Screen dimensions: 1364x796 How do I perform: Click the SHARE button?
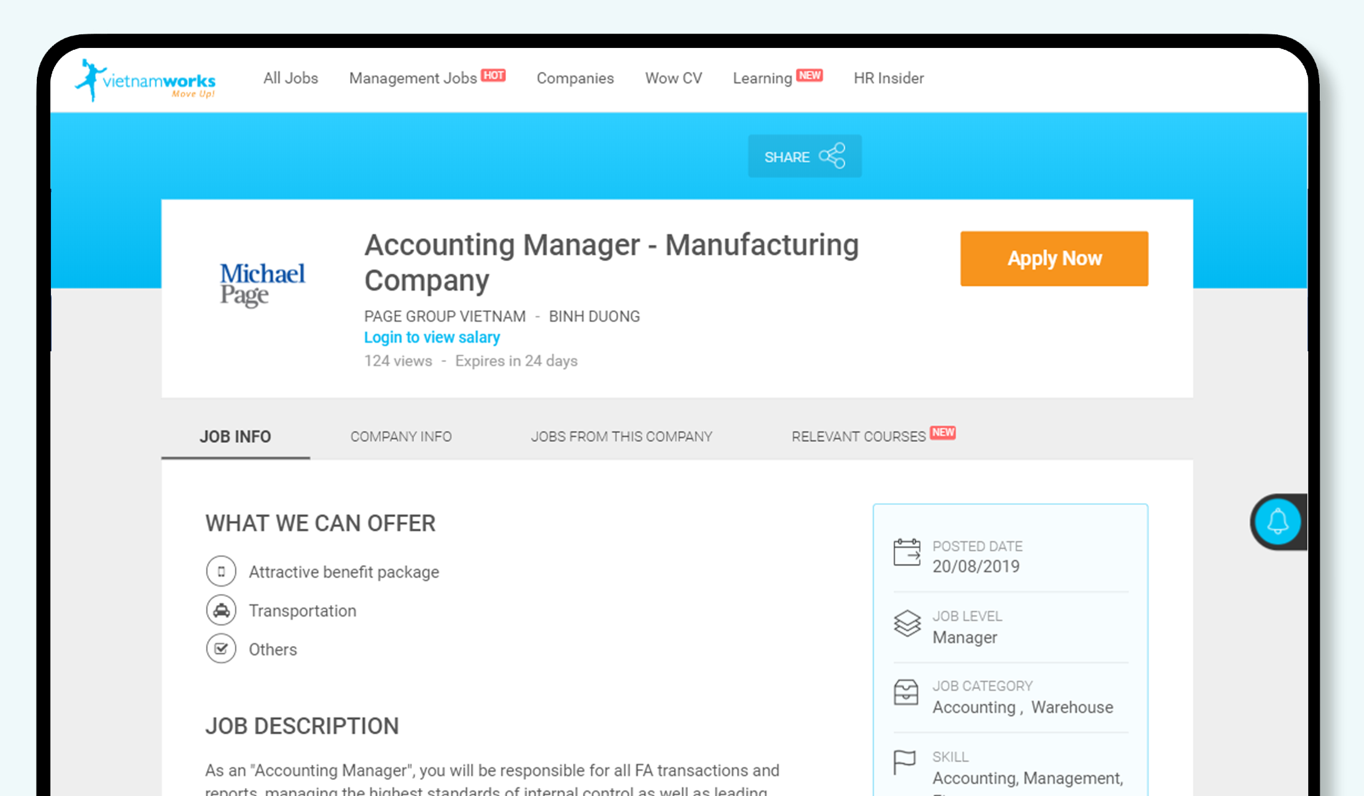click(x=804, y=157)
